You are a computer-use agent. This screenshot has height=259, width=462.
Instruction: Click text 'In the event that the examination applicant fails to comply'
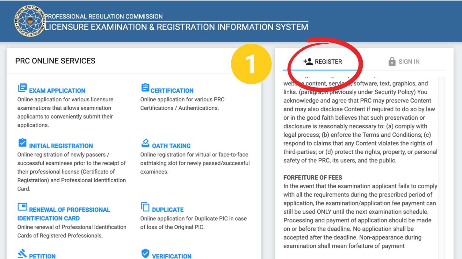(360, 186)
